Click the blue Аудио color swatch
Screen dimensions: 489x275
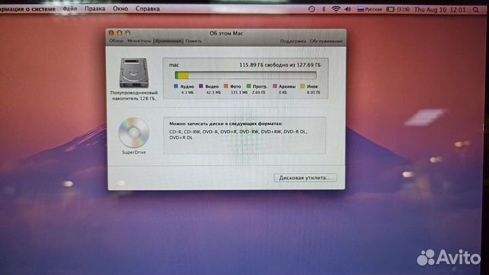(x=176, y=86)
